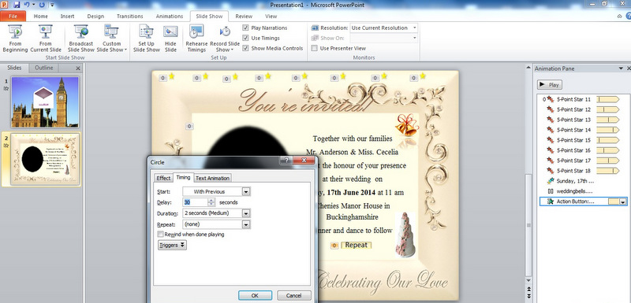Image resolution: width=631 pixels, height=303 pixels.
Task: Switch to the Outline pane tab
Action: coord(44,68)
